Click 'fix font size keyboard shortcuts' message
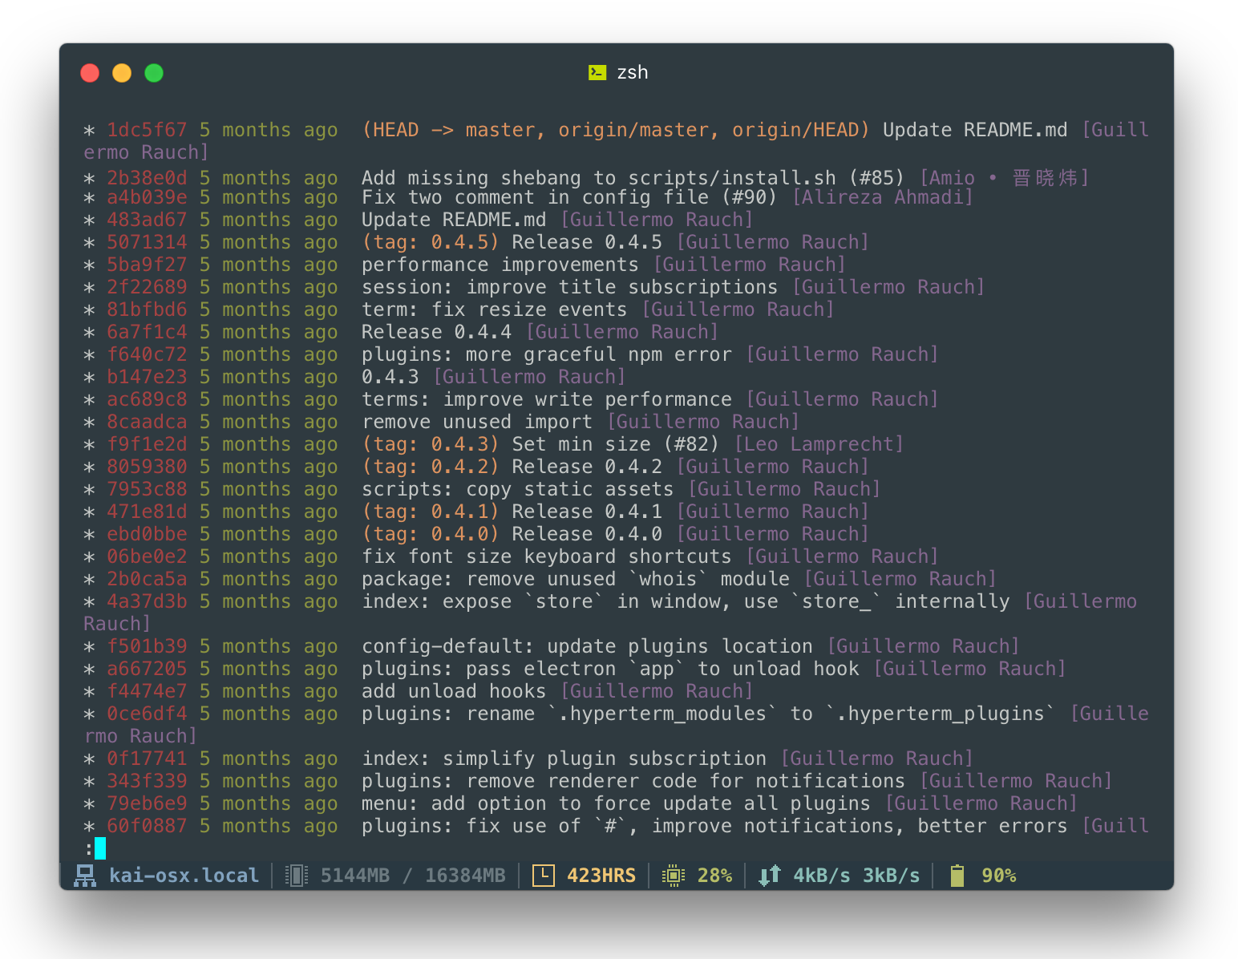1238x959 pixels. 547,556
